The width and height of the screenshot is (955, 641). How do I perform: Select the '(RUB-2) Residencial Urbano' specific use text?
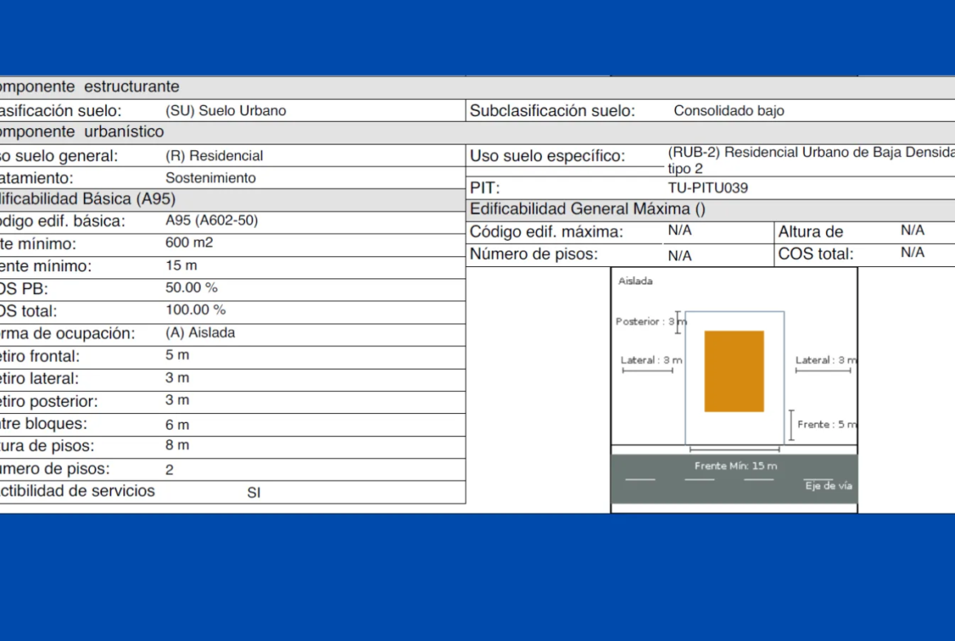[810, 160]
